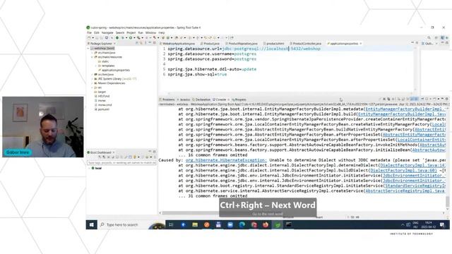Expand the src/main/java folder arrow

[x=93, y=53]
